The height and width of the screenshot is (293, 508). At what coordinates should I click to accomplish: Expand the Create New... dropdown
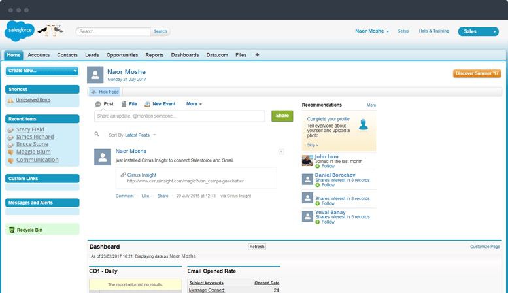(x=42, y=71)
